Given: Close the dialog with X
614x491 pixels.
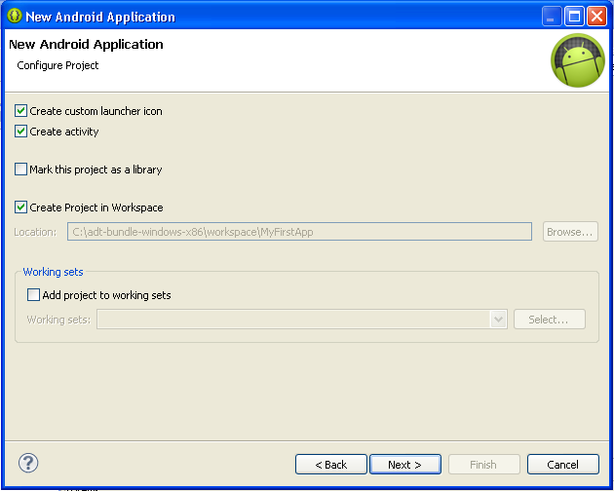Looking at the screenshot, I should tap(597, 17).
